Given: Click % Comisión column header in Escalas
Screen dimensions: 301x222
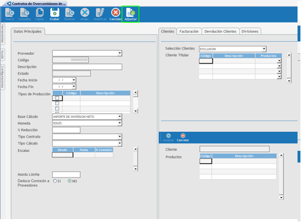Looking at the screenshot, I should 104,150.
